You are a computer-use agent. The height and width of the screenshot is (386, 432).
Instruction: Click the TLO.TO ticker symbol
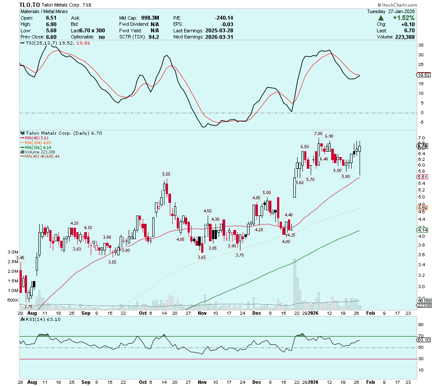tap(30, 5)
